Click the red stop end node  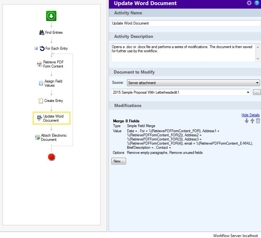pos(51,157)
